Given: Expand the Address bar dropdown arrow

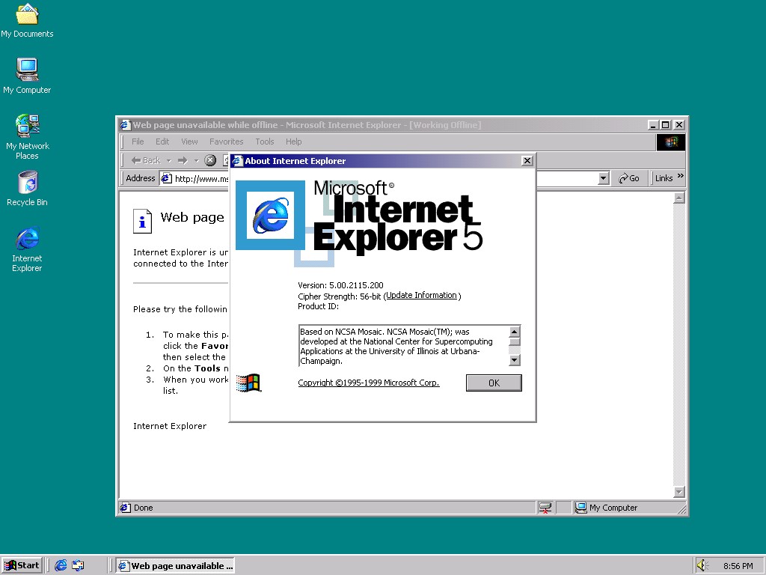Looking at the screenshot, I should 604,178.
